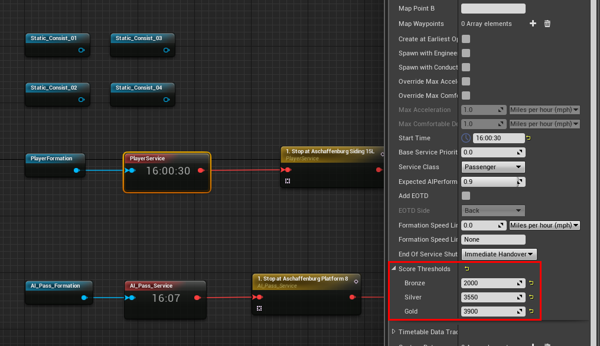
Task: Add an element to the Map Waypoints array
Action: (532, 24)
